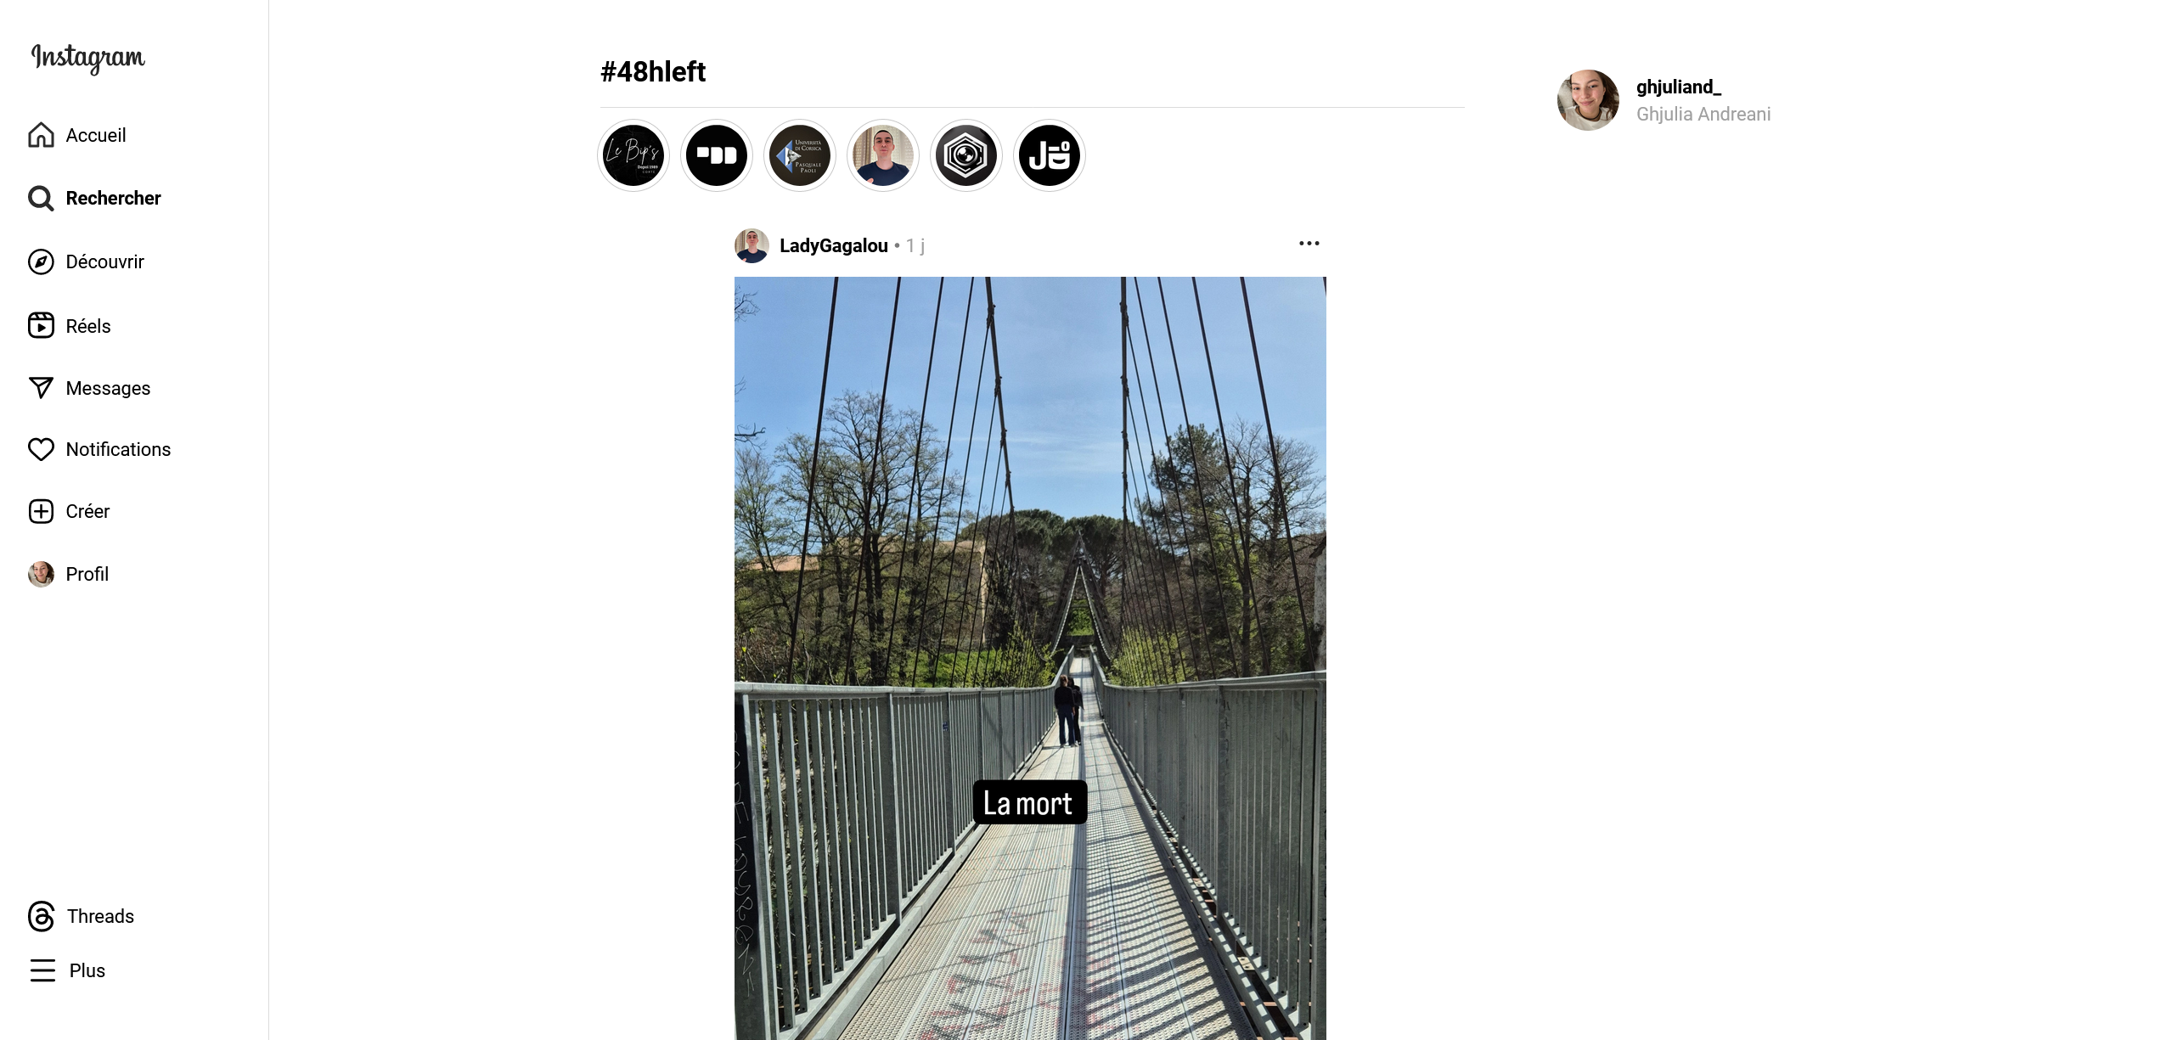Open the LadyGagalou username link

pyautogui.click(x=833, y=245)
